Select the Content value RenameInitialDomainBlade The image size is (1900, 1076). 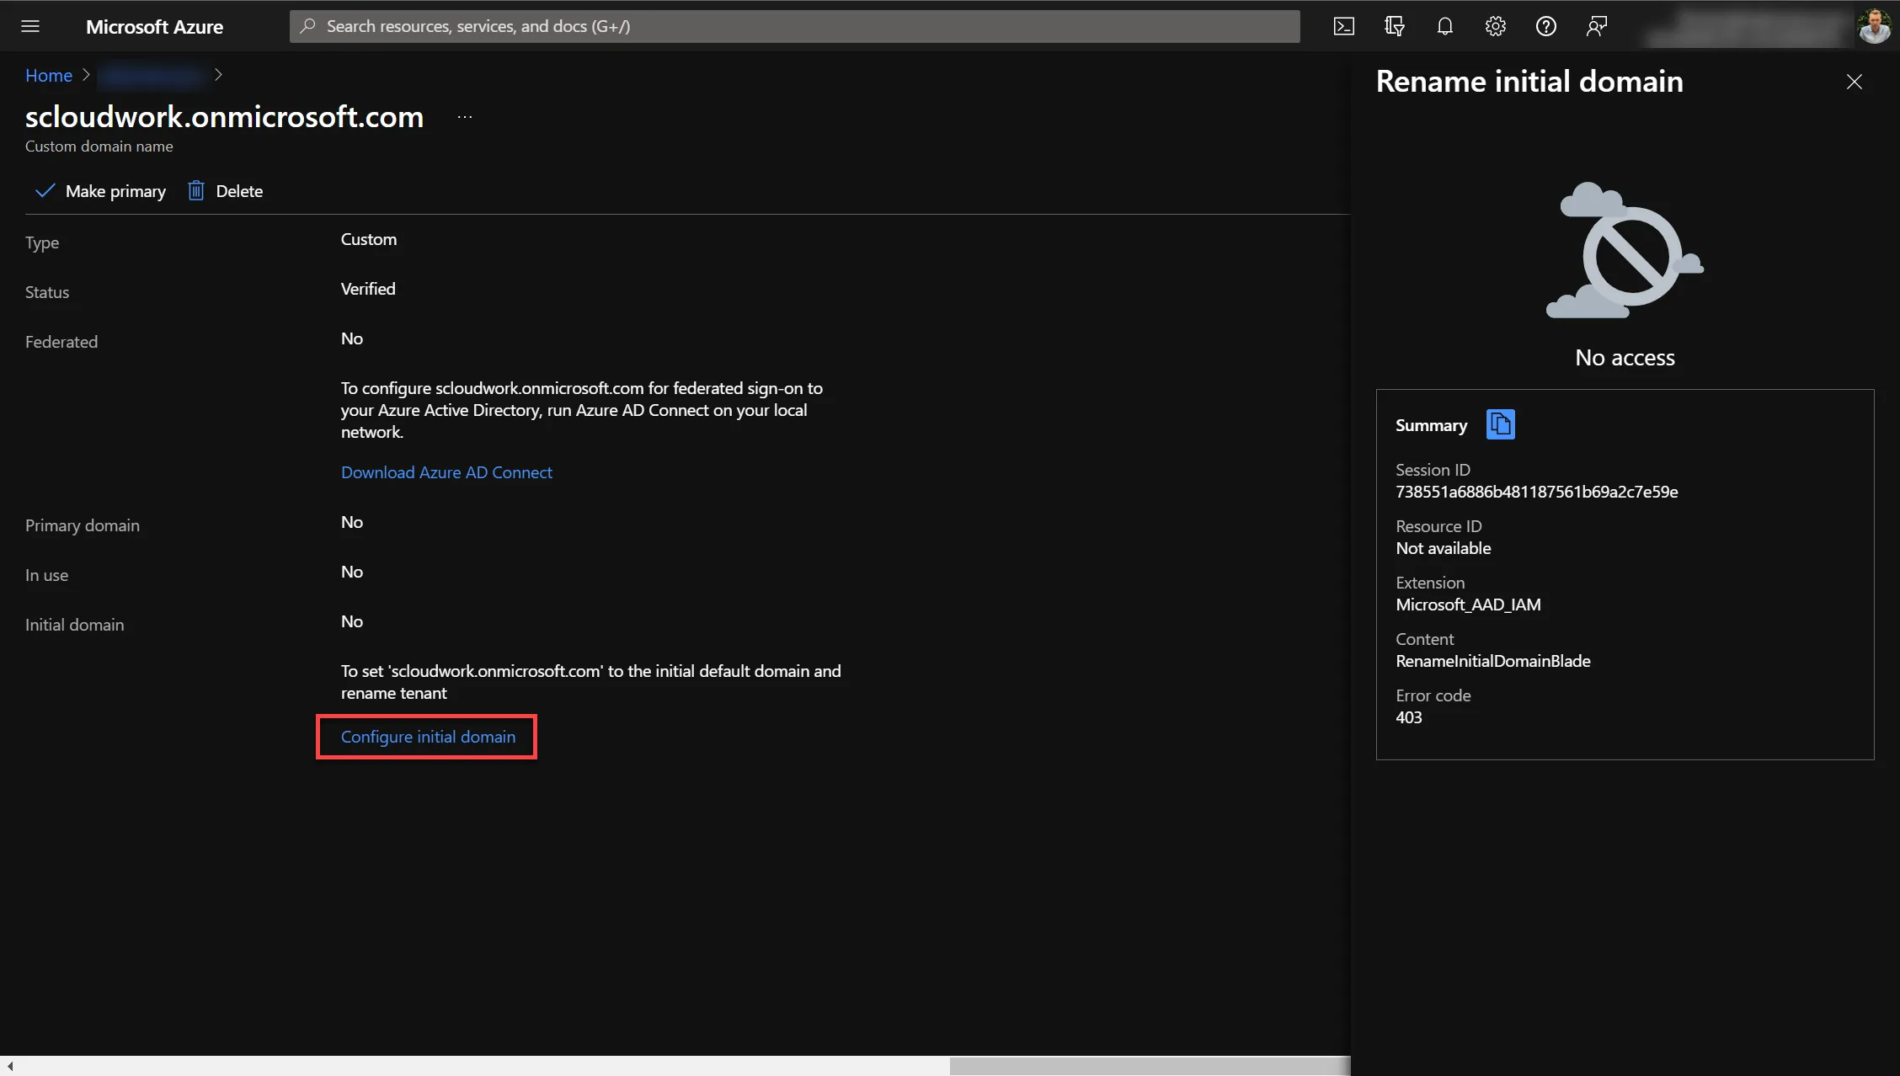click(1493, 661)
